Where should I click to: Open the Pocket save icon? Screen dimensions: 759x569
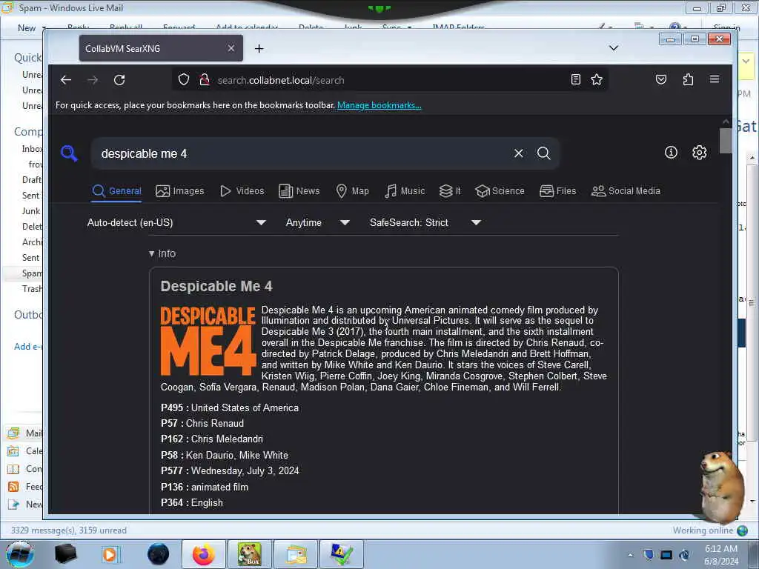[x=660, y=79]
